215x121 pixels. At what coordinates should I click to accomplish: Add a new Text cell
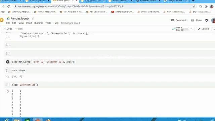19,29
